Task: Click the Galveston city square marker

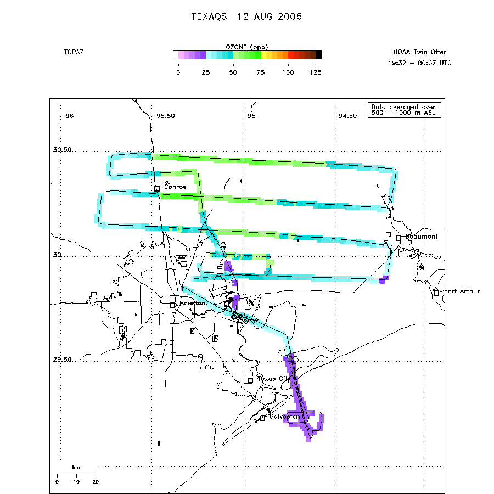Action: (262, 418)
